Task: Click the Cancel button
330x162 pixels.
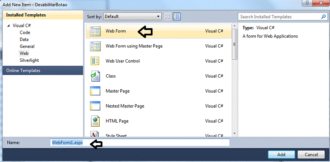Action: pyautogui.click(x=311, y=155)
